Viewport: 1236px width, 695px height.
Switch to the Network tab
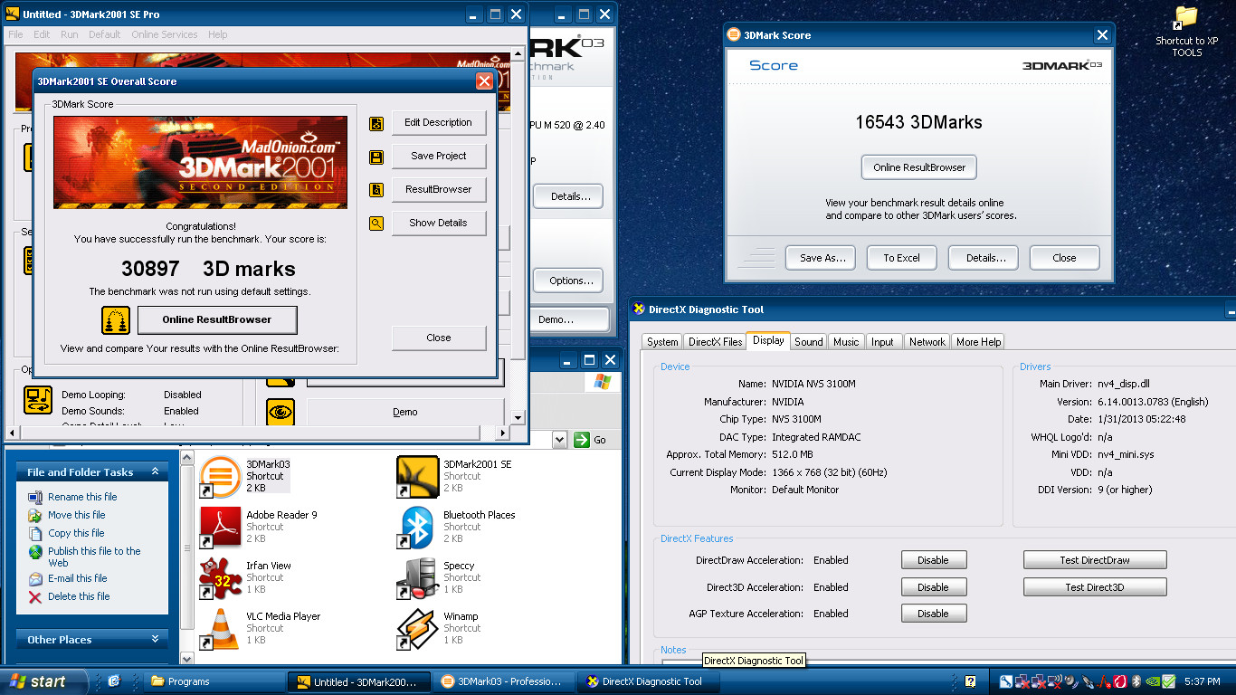pos(927,342)
